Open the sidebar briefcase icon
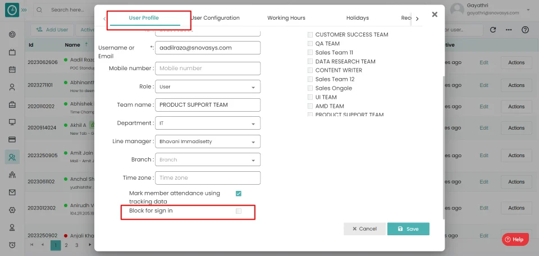Image resolution: width=539 pixels, height=256 pixels. [x=12, y=105]
